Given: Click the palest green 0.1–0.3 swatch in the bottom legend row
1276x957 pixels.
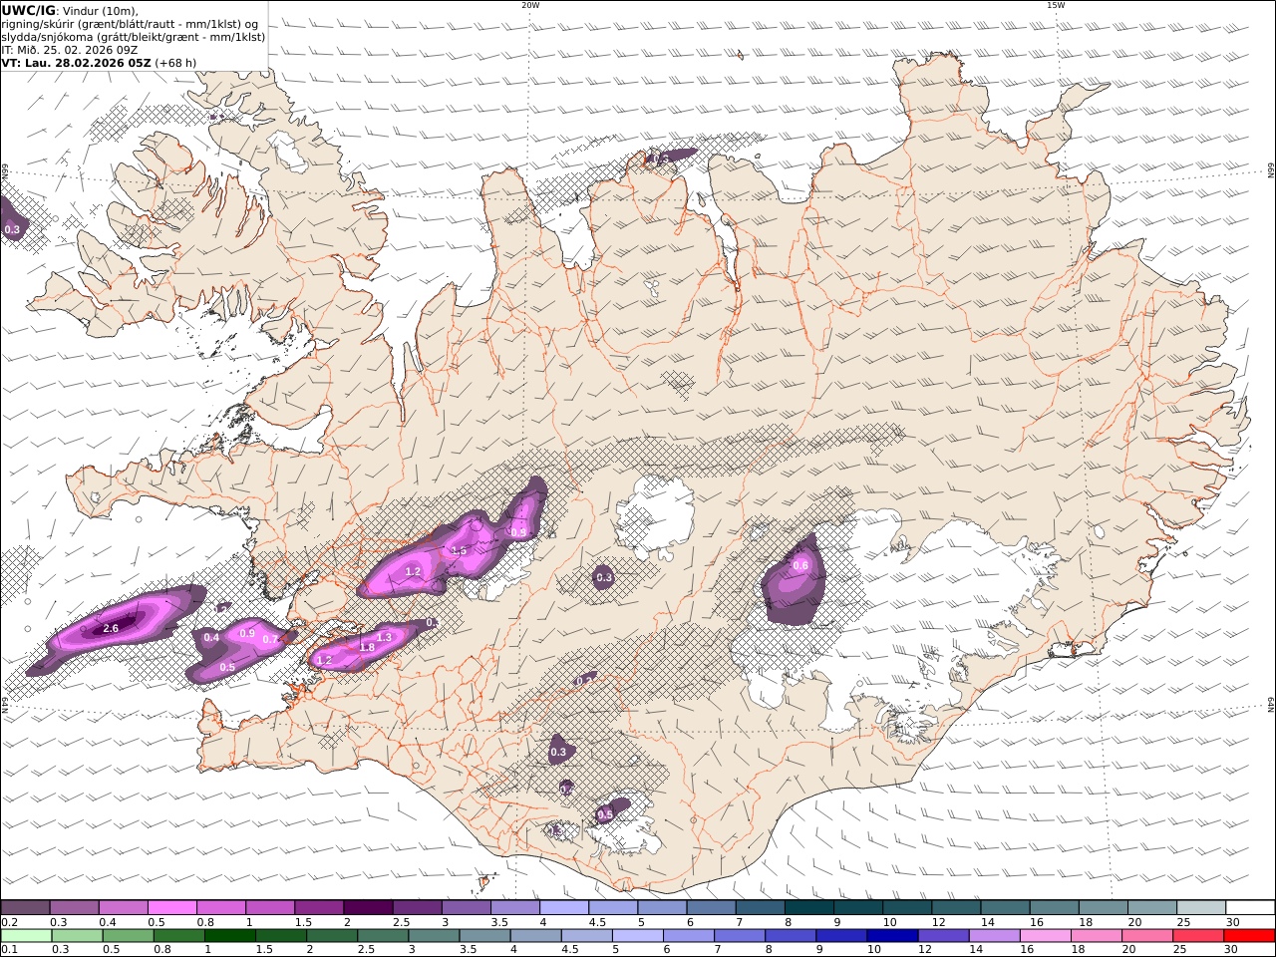Looking at the screenshot, I should (26, 936).
